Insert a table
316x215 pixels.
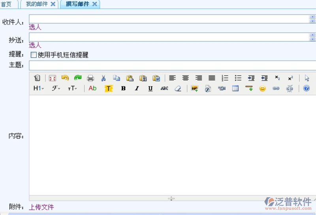pos(235,88)
